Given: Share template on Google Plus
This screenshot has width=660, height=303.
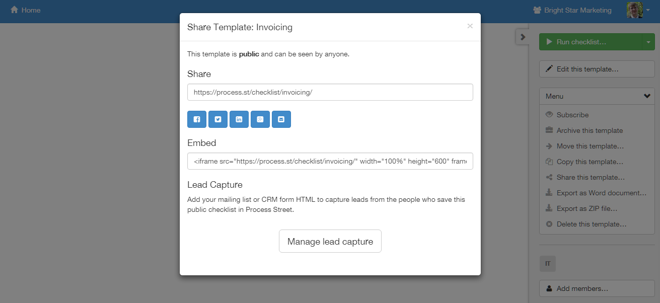Looking at the screenshot, I should point(260,119).
